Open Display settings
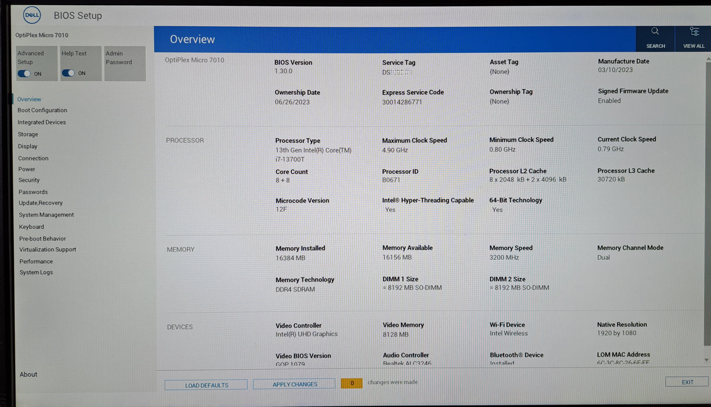Viewport: 711px width, 407px height. [27, 147]
